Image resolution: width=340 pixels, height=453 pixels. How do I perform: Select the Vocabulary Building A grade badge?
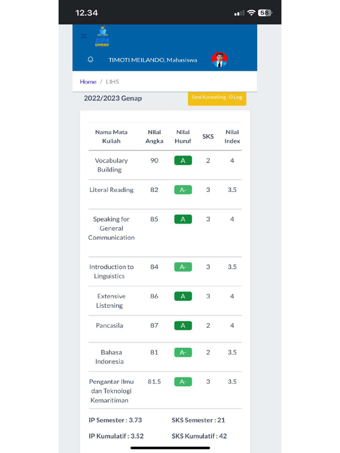tap(183, 161)
